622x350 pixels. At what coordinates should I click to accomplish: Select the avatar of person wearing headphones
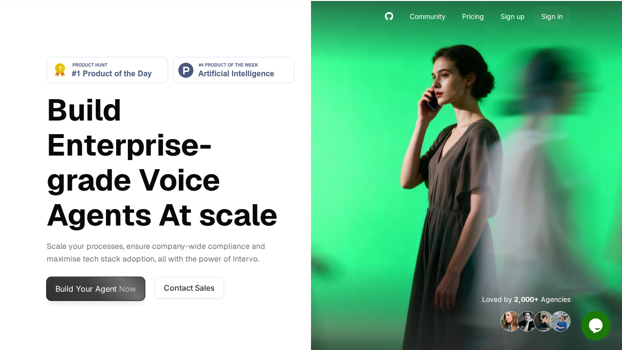(x=544, y=321)
